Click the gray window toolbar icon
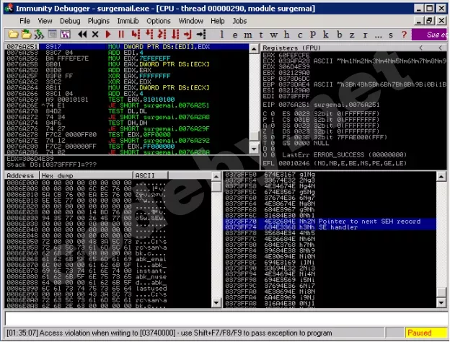The image size is (450, 342). (52, 35)
